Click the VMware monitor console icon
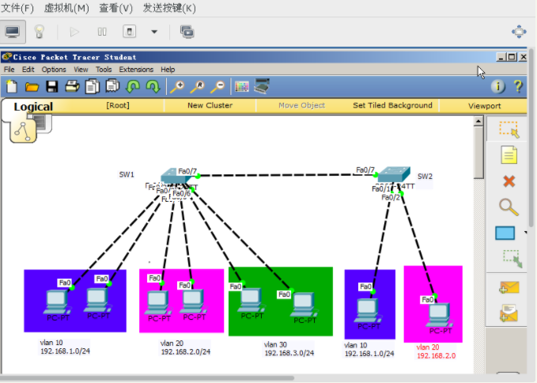The height and width of the screenshot is (383, 537). pyautogui.click(x=13, y=32)
